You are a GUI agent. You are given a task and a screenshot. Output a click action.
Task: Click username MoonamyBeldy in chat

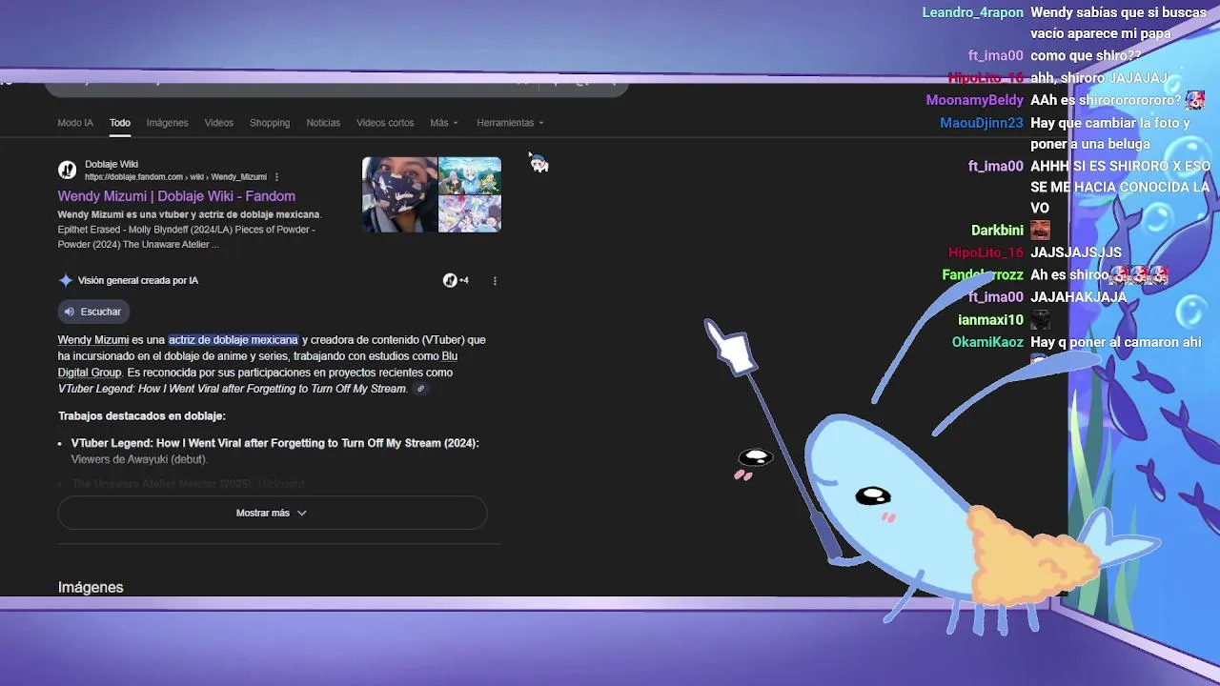[974, 100]
